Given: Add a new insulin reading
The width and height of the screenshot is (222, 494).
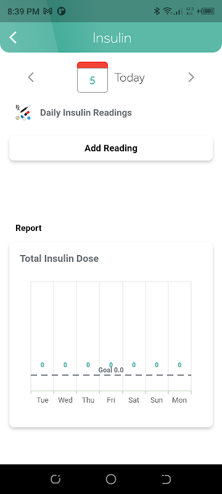Looking at the screenshot, I should [x=111, y=148].
